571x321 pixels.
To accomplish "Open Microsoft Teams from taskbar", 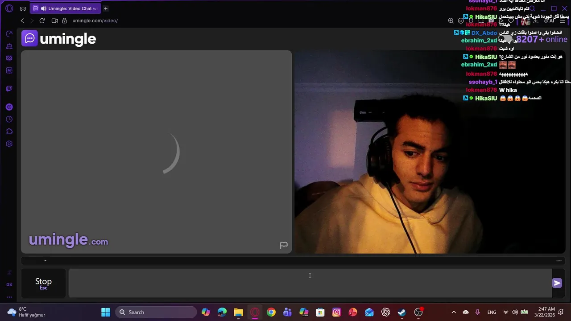I will [287, 312].
